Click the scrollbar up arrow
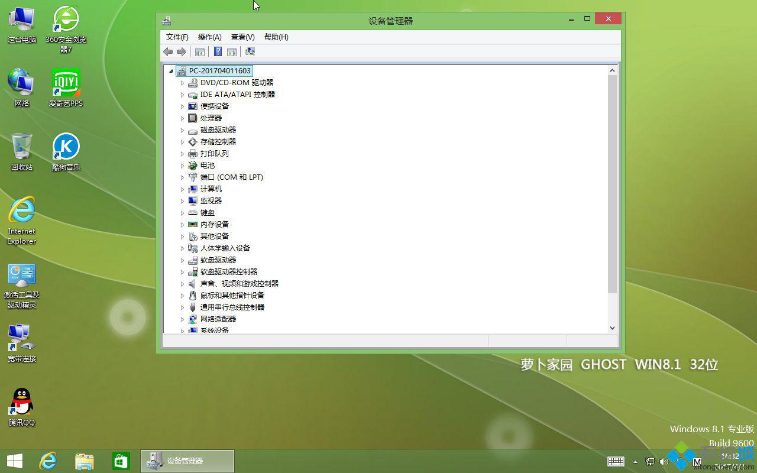The image size is (757, 473). coord(612,70)
